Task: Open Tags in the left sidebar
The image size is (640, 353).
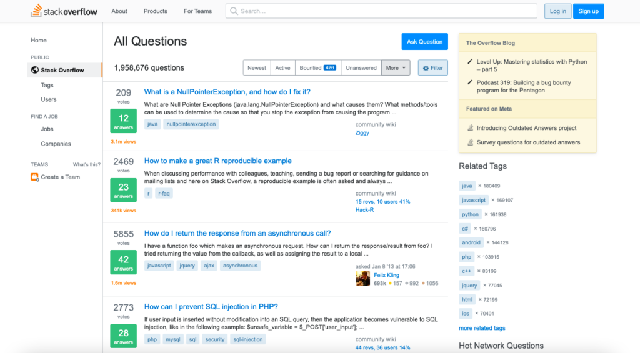Action: (47, 85)
